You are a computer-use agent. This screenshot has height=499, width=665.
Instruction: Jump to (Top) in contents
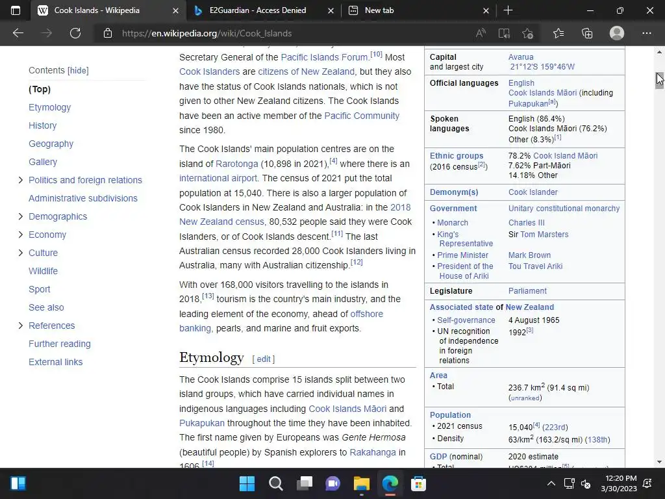tap(40, 89)
